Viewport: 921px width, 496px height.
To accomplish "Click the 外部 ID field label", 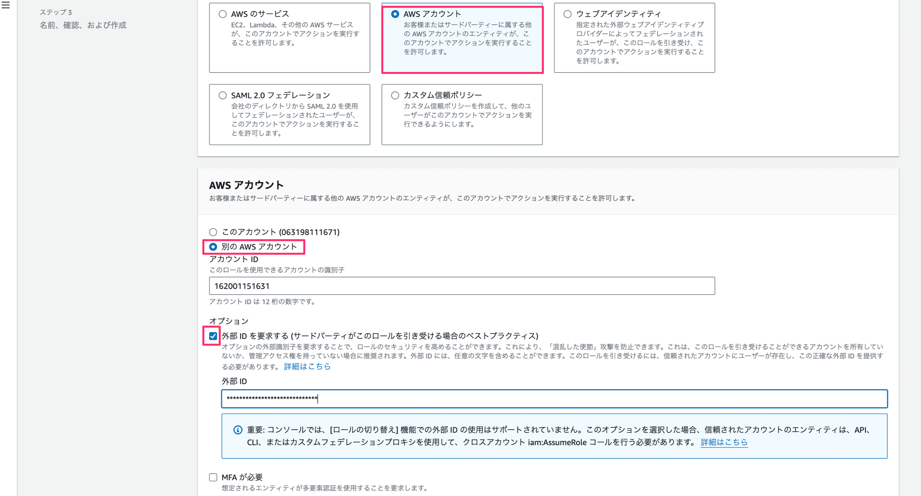I will (234, 381).
